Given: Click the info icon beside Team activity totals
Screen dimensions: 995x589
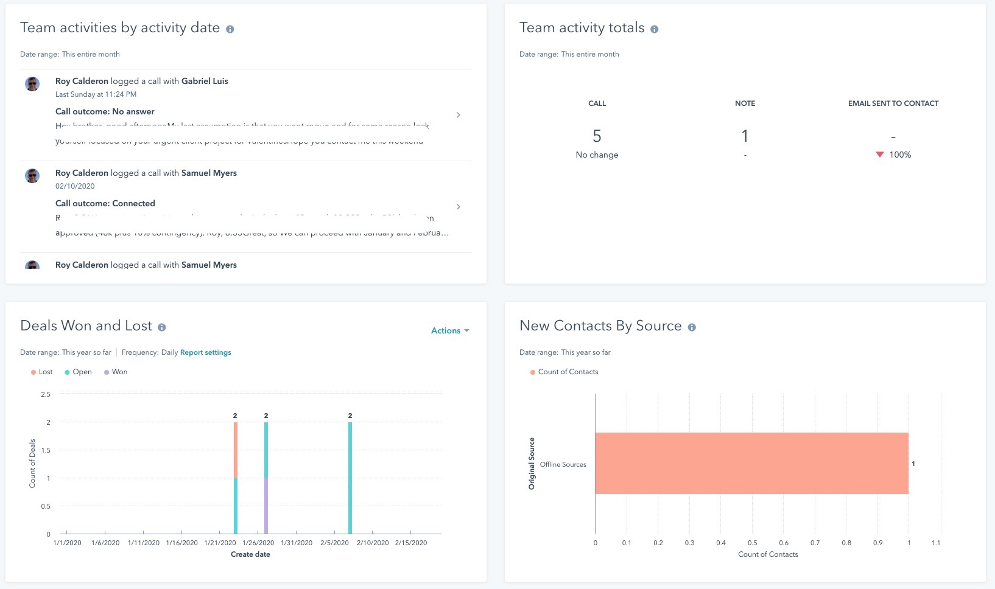Looking at the screenshot, I should (655, 28).
